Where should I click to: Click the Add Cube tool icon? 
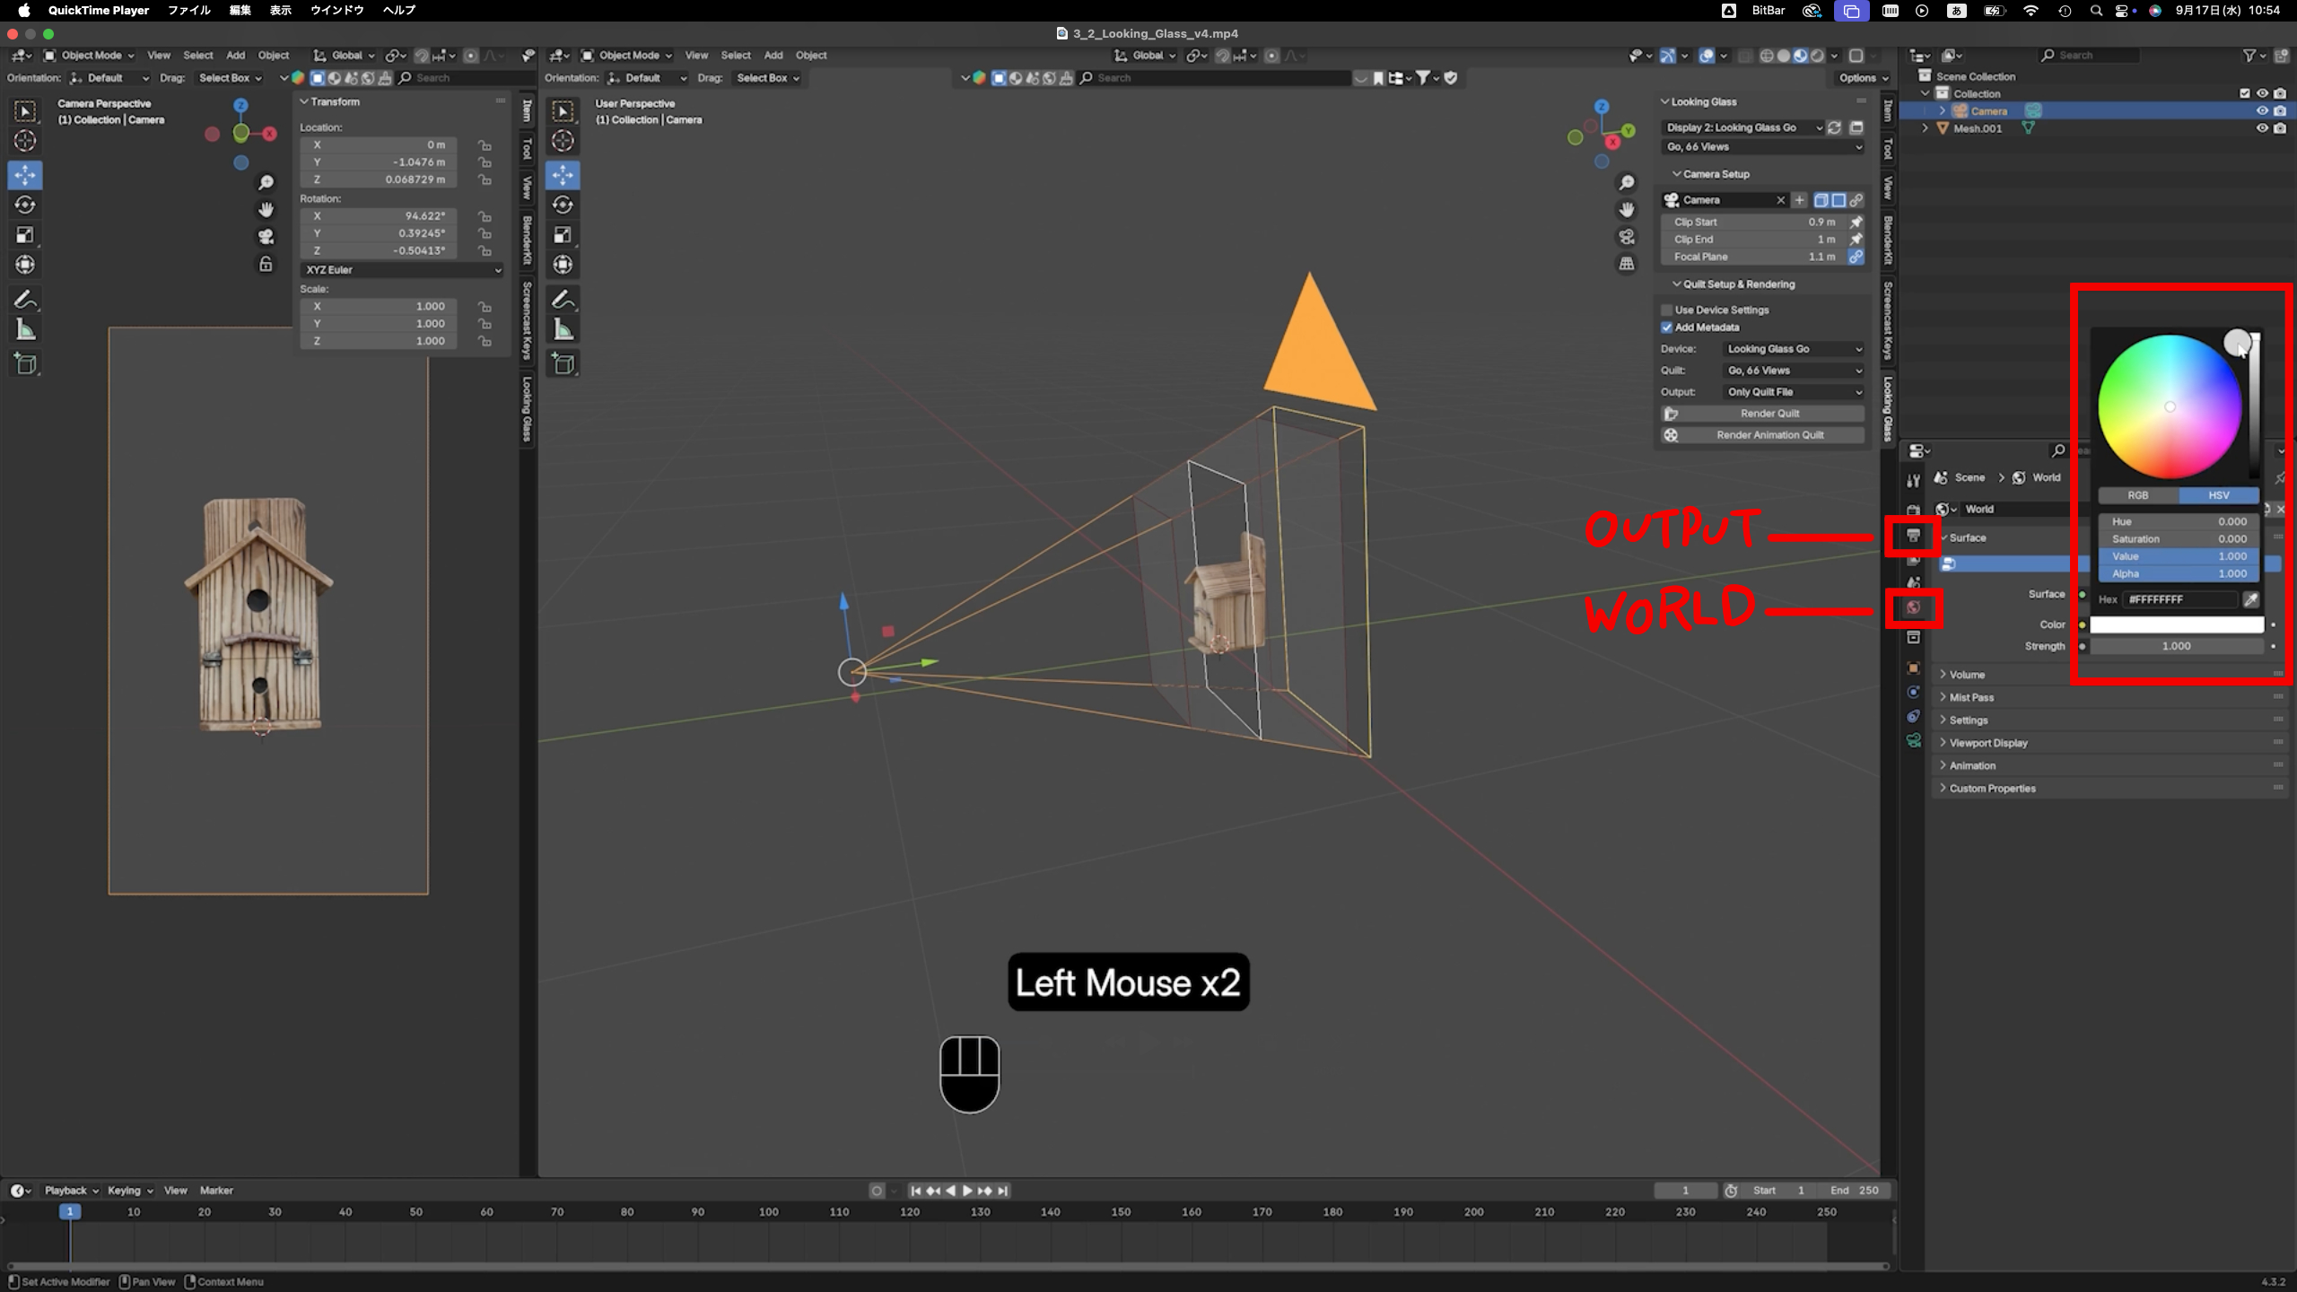(25, 363)
